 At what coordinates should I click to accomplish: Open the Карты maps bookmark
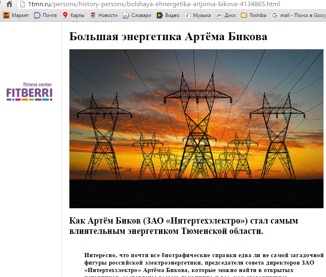(x=74, y=15)
